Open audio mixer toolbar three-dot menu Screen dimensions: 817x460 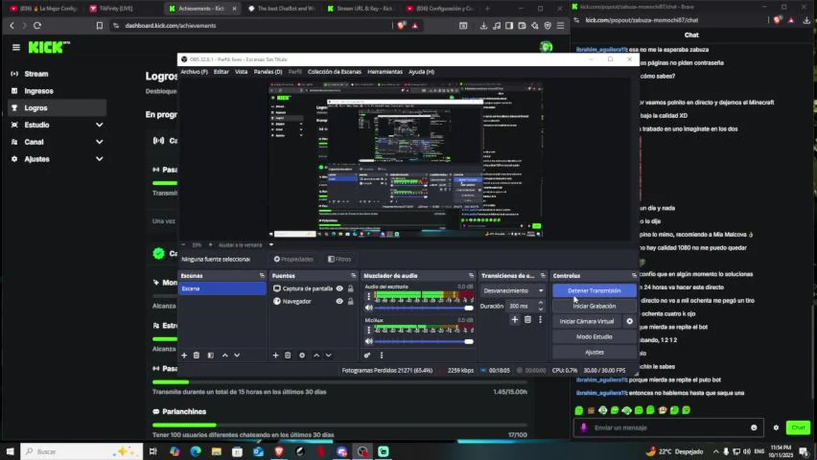(381, 355)
